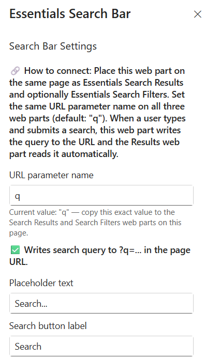Click the How to connect heading text

[58, 71]
